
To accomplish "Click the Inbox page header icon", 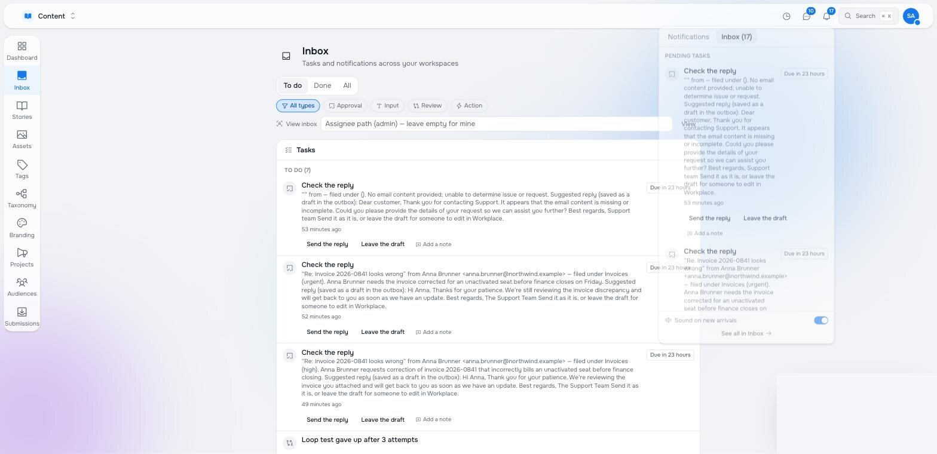I will pyautogui.click(x=286, y=56).
